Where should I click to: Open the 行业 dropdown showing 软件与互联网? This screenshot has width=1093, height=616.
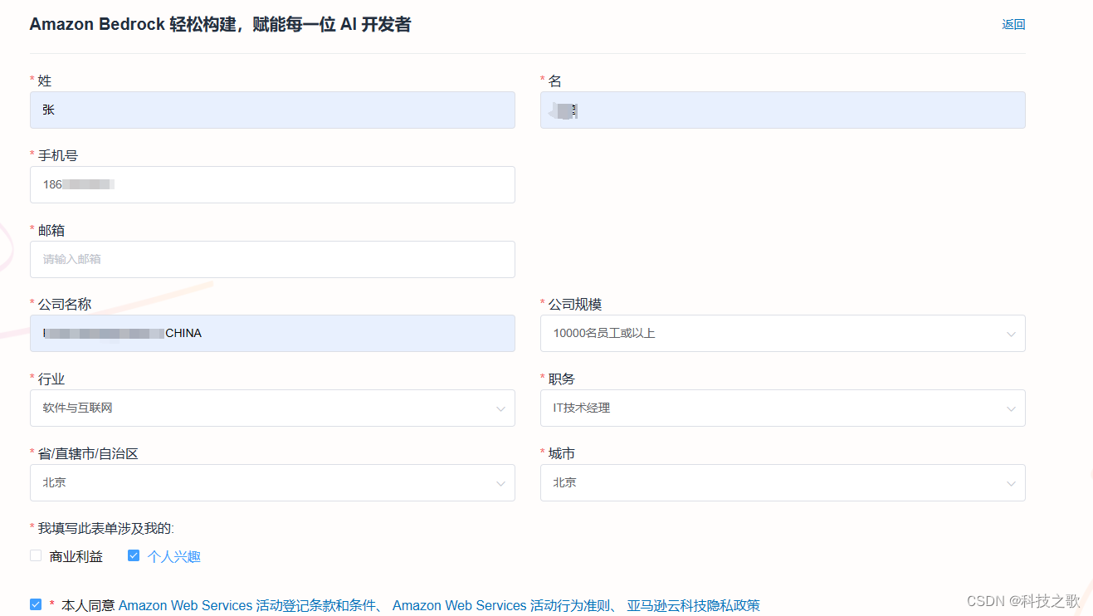click(272, 408)
